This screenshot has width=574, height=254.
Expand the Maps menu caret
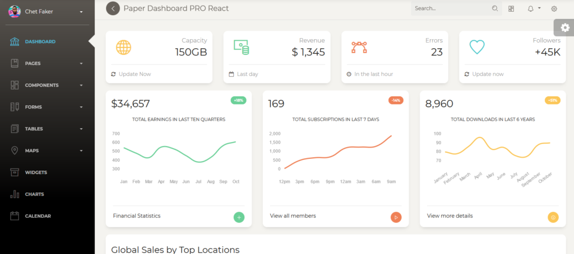tap(81, 151)
